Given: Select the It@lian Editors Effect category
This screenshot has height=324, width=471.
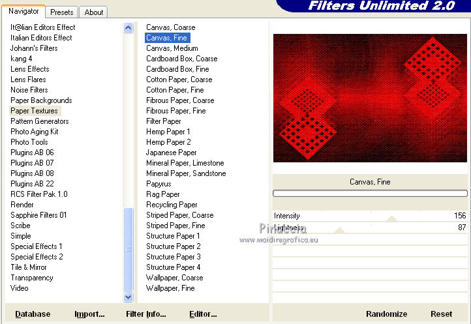Looking at the screenshot, I should 42,27.
